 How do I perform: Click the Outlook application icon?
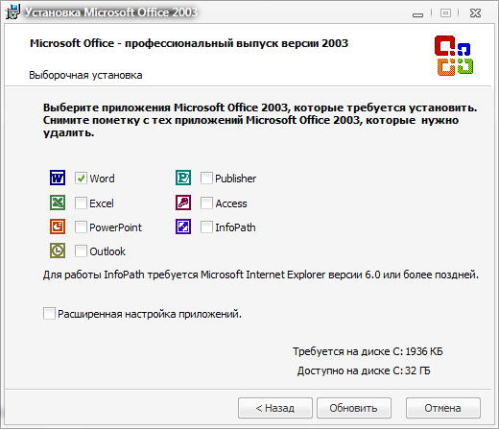(58, 251)
